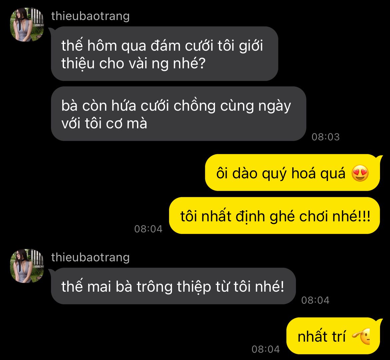This screenshot has height=360, width=390.
Task: Click the 08:04 timestamp after 'thế mai bà'
Action: (315, 300)
